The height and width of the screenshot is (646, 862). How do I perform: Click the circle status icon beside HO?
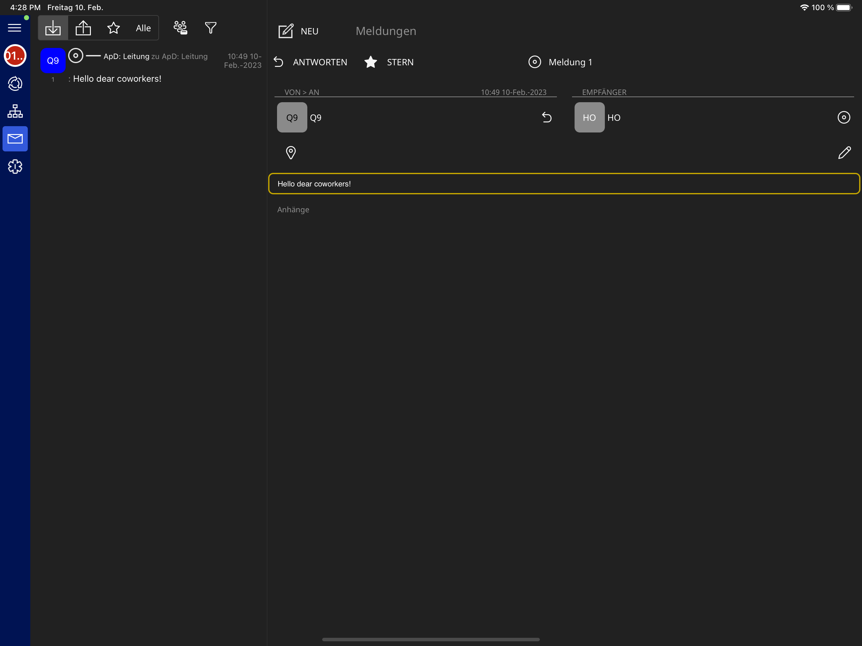[844, 117]
